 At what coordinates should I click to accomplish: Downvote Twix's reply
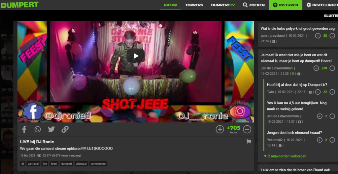[x=332, y=92]
